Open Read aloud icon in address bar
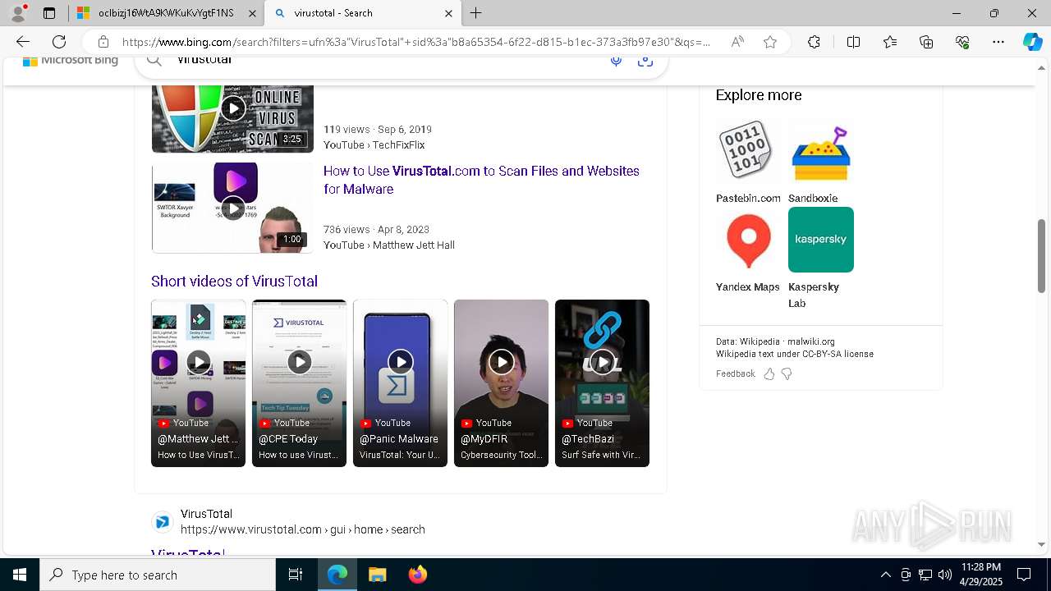 point(737,42)
